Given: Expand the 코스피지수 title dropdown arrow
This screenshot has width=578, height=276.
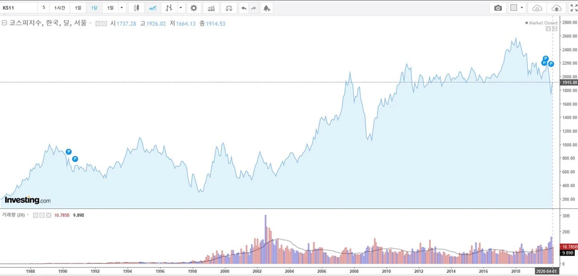Looking at the screenshot, I should (90, 23).
